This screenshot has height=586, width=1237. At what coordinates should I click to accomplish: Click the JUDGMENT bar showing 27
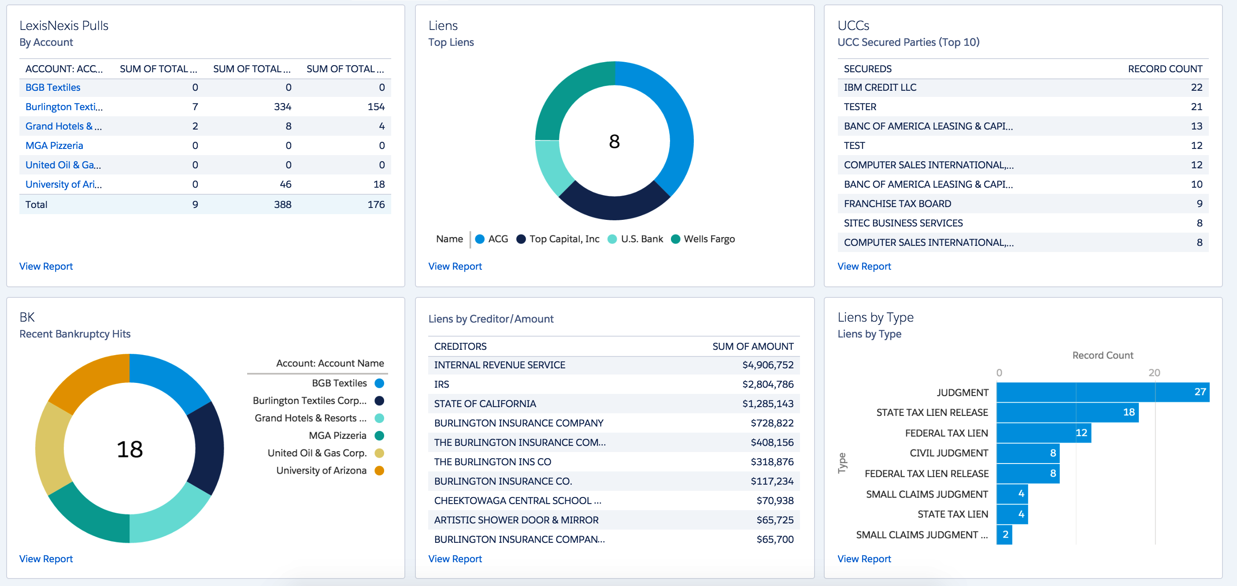(x=1102, y=392)
